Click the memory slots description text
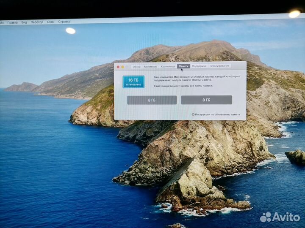Viewport: 305px width, 228px height. point(197,78)
